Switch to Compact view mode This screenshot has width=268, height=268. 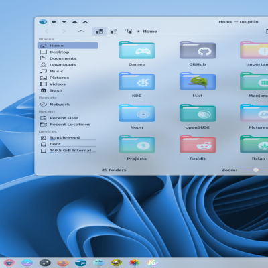coord(113,31)
